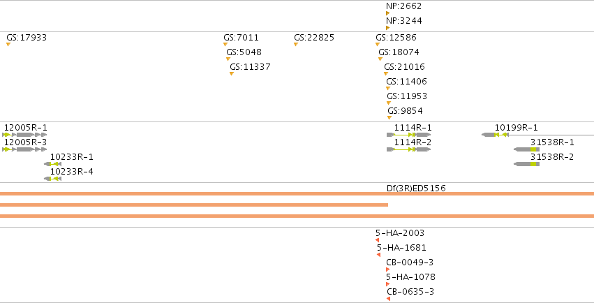Image resolution: width=594 pixels, height=303 pixels.
Task: Select the 10233R-4 transcript label
Action: 72,172
